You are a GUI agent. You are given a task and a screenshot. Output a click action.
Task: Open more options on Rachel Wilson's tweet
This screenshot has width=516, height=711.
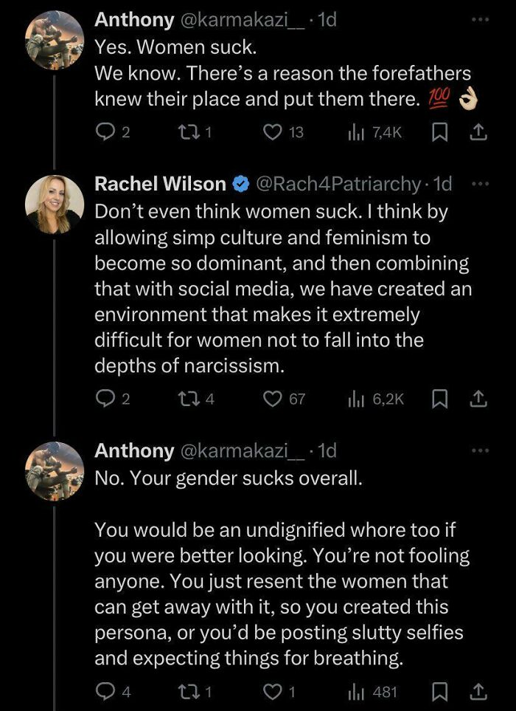tap(481, 183)
